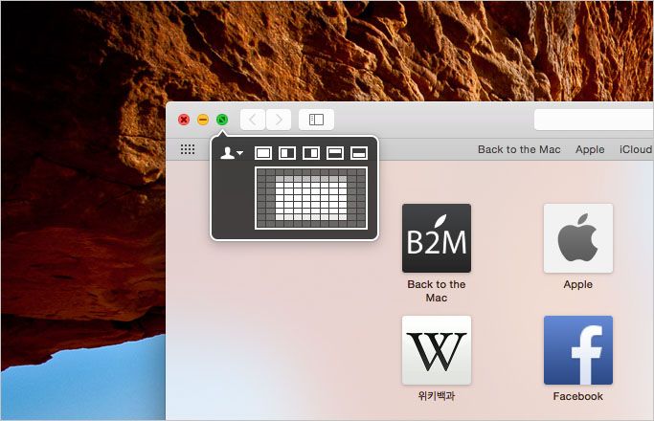Click the yellow minimize window button

pos(203,120)
